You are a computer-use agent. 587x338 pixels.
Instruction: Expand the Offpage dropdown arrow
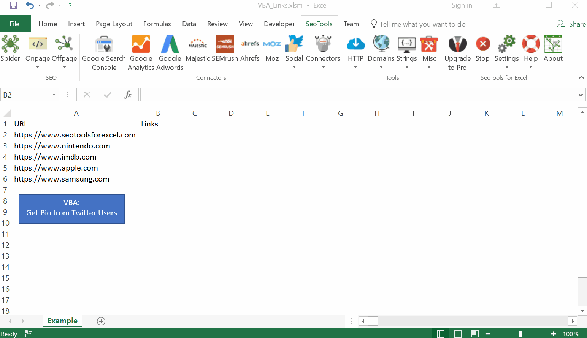[x=64, y=67]
